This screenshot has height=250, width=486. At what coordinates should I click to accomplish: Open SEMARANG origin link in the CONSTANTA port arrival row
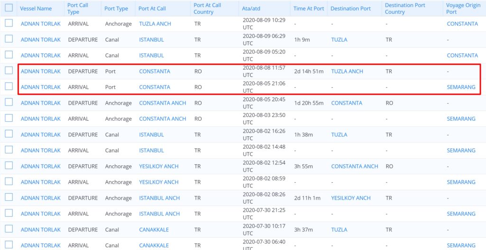[461, 87]
